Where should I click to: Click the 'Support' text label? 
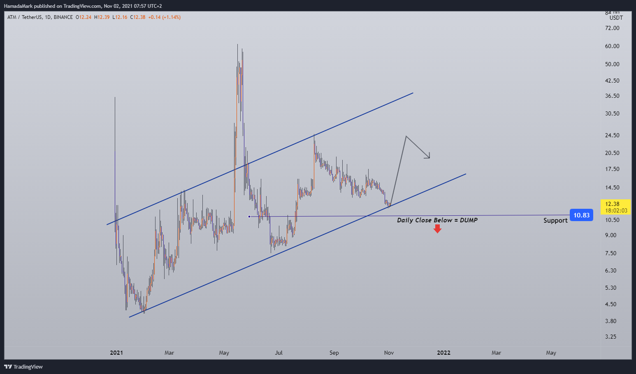pos(555,221)
